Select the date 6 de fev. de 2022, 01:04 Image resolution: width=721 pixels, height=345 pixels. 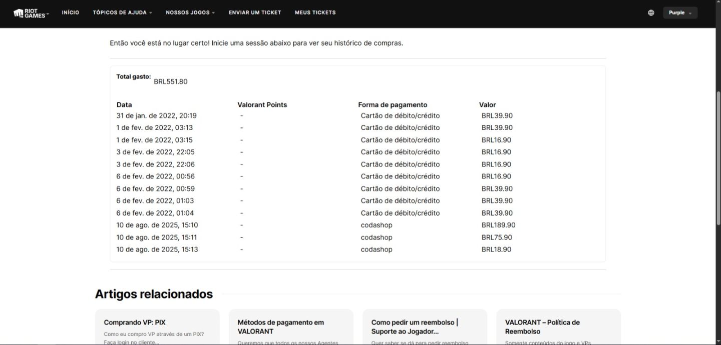click(x=155, y=213)
